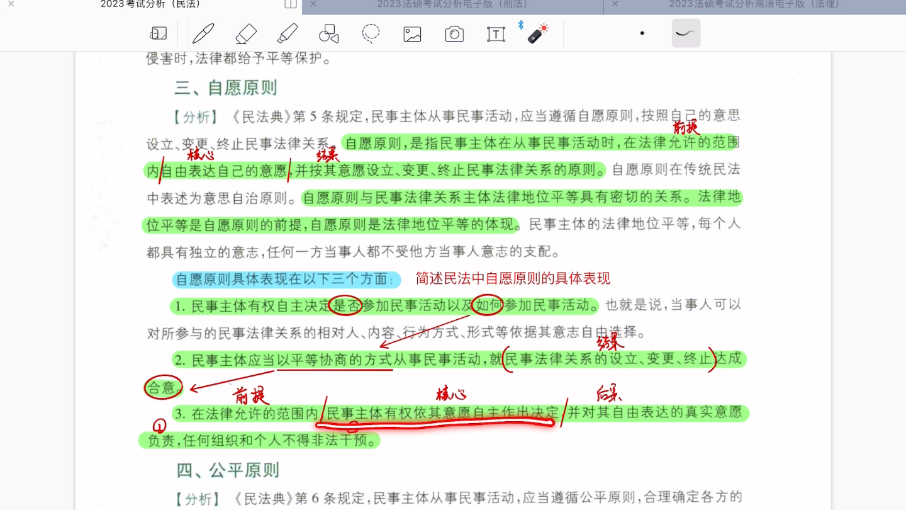Screen dimensions: 906x510
Task: Click the circled word 是否
Action: pos(347,306)
